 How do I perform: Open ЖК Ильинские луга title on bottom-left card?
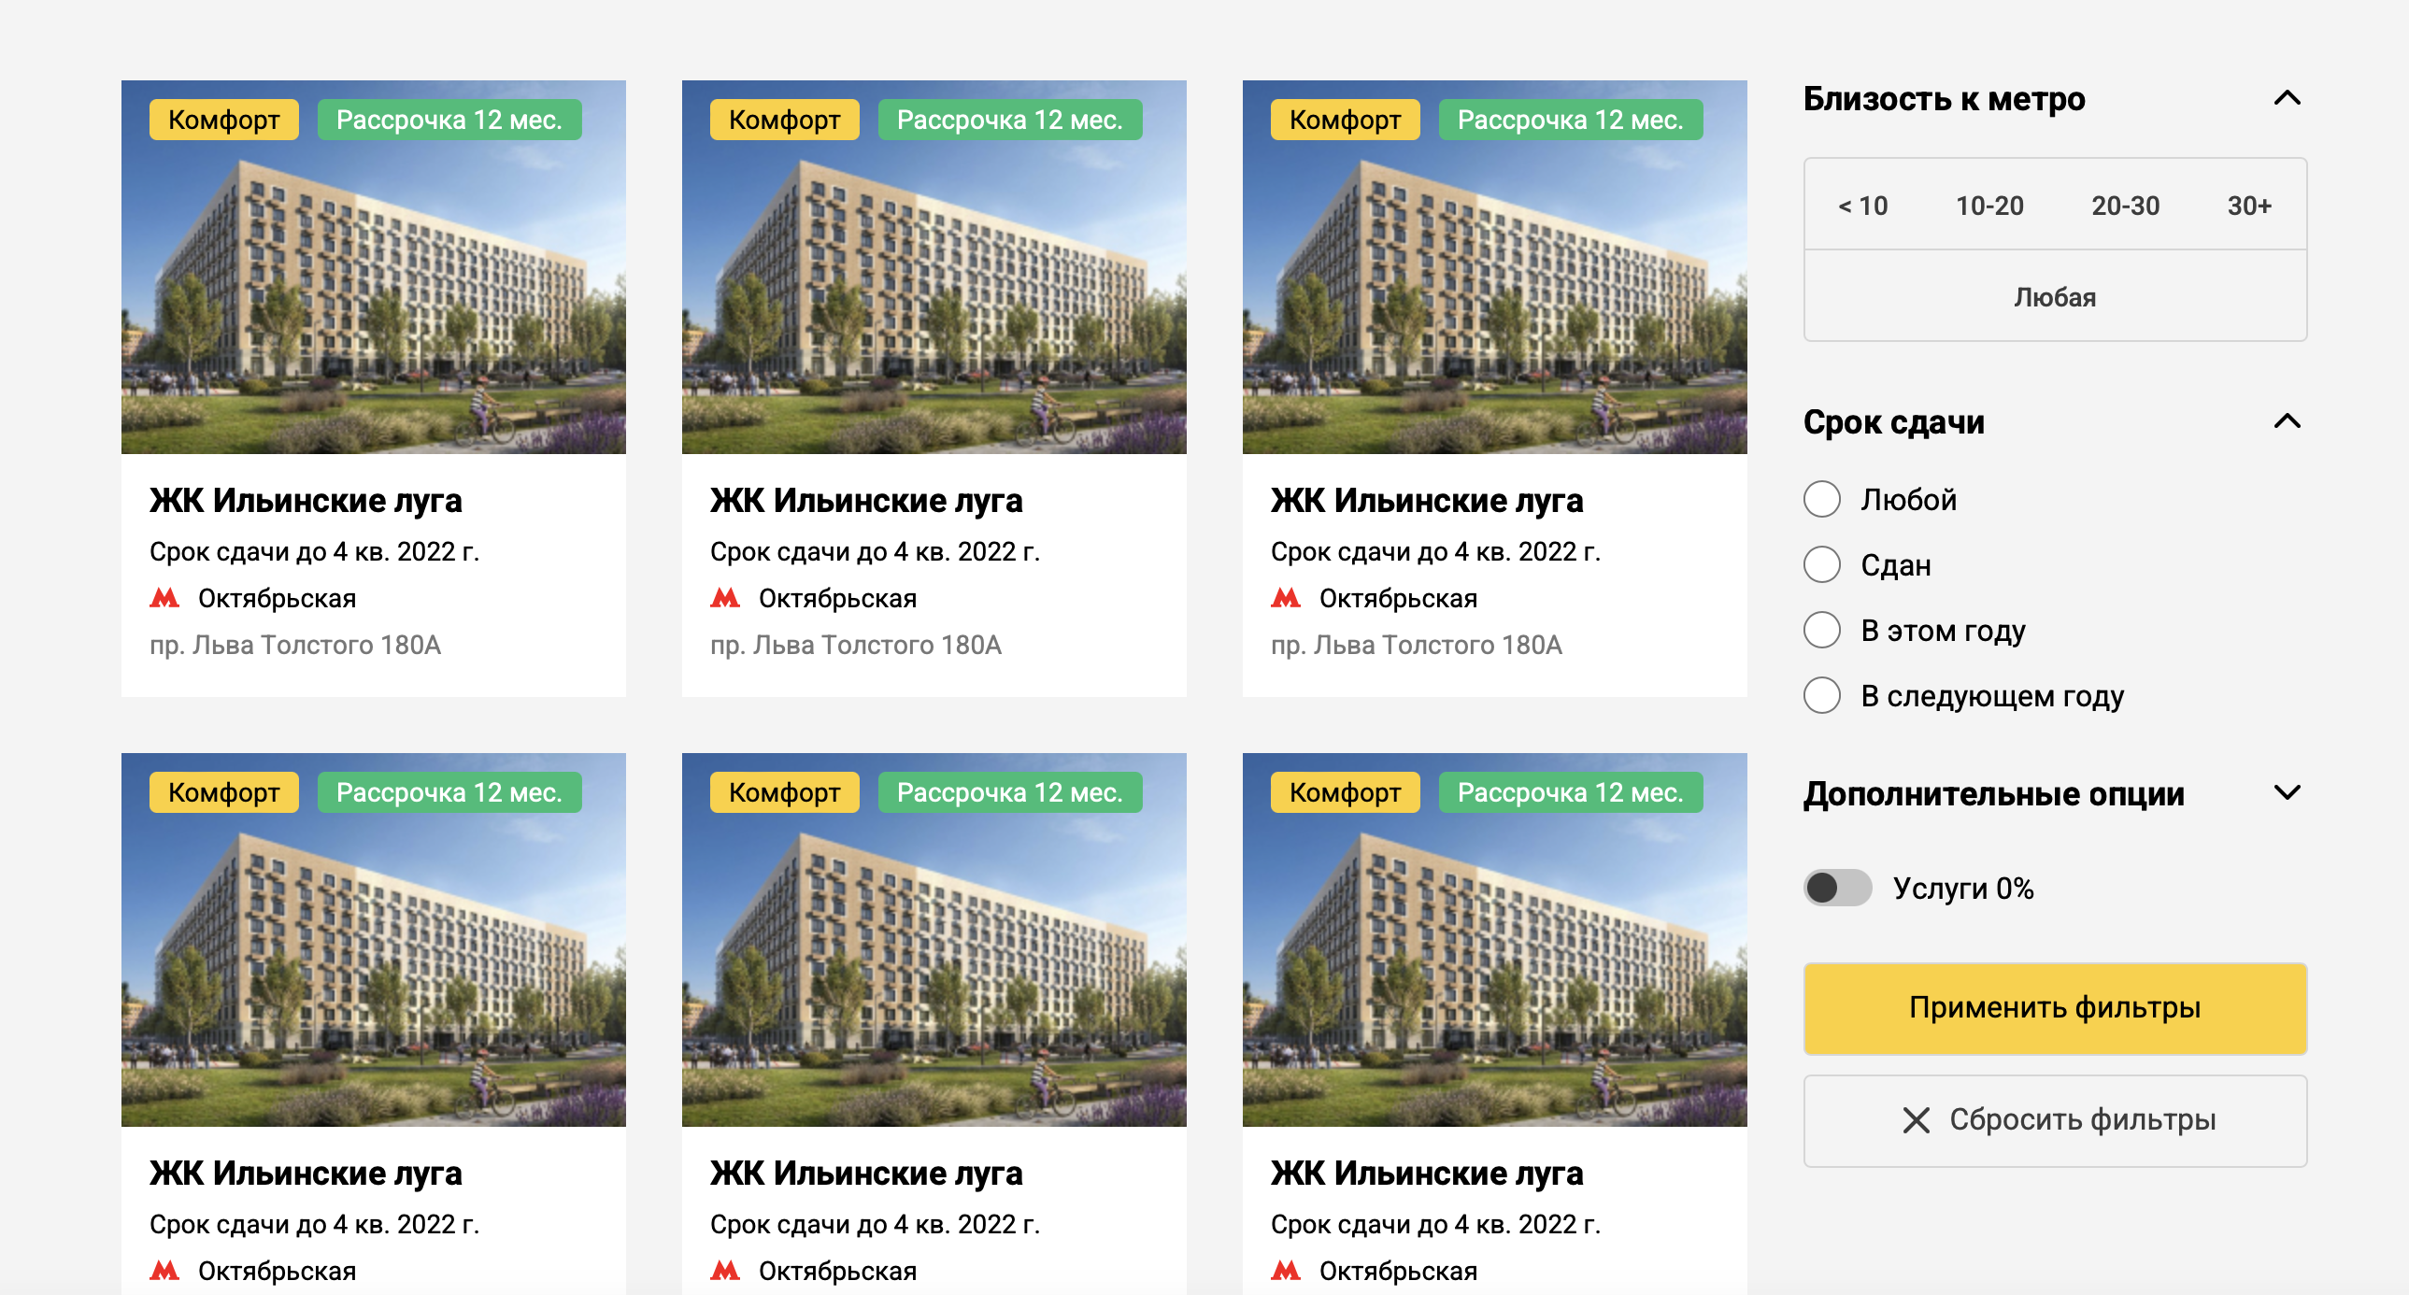tap(306, 1173)
